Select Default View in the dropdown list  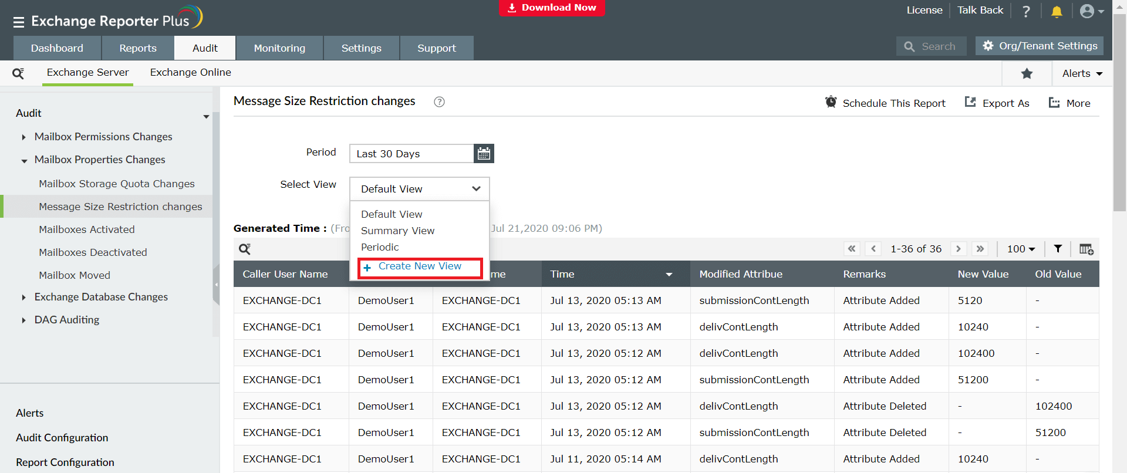pos(392,214)
